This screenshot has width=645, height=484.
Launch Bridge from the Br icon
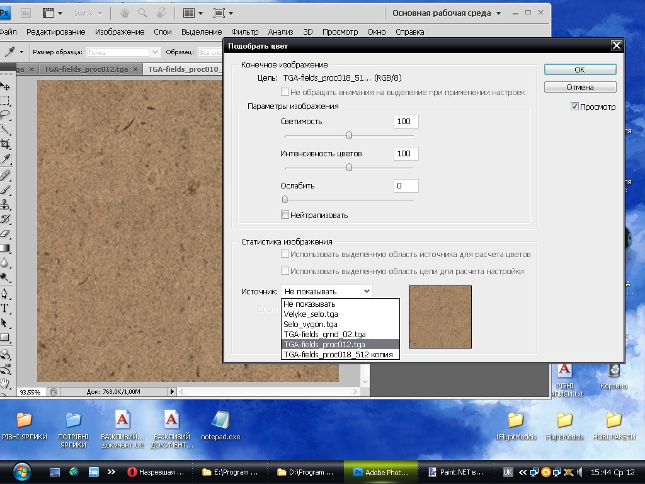click(25, 13)
